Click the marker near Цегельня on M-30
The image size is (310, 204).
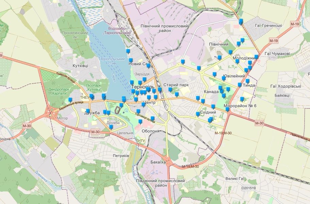point(111,127)
